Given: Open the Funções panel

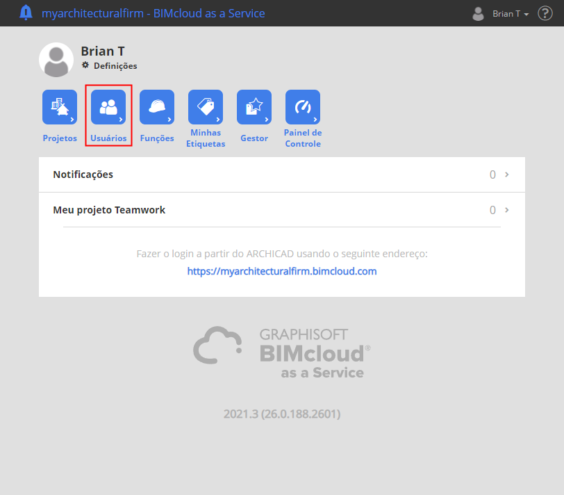Looking at the screenshot, I should tap(156, 107).
